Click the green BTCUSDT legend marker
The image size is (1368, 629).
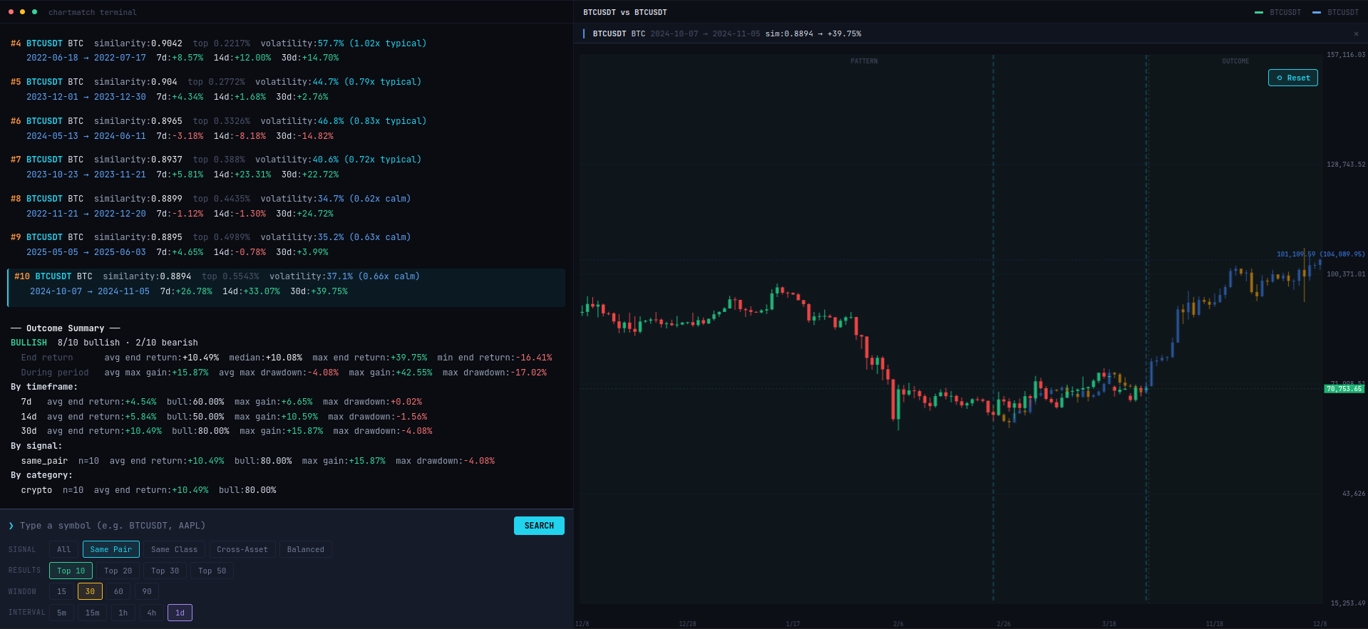click(x=1259, y=13)
